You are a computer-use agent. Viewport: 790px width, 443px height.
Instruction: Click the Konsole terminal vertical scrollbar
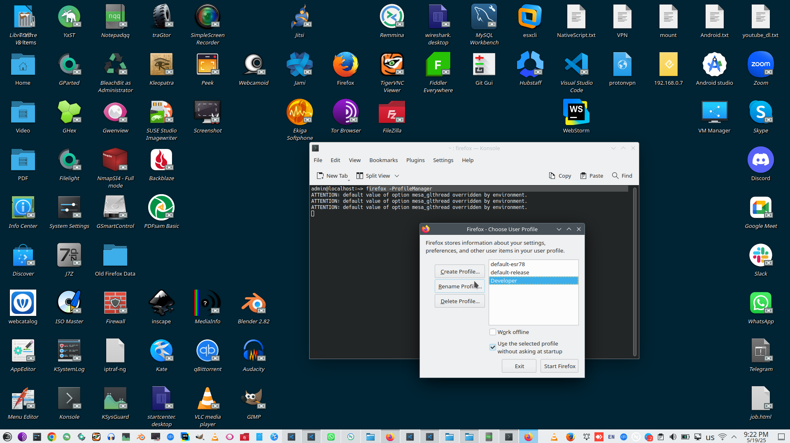(x=635, y=271)
